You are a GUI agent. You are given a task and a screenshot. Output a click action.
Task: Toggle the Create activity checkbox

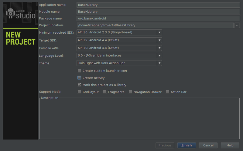pos(79,78)
